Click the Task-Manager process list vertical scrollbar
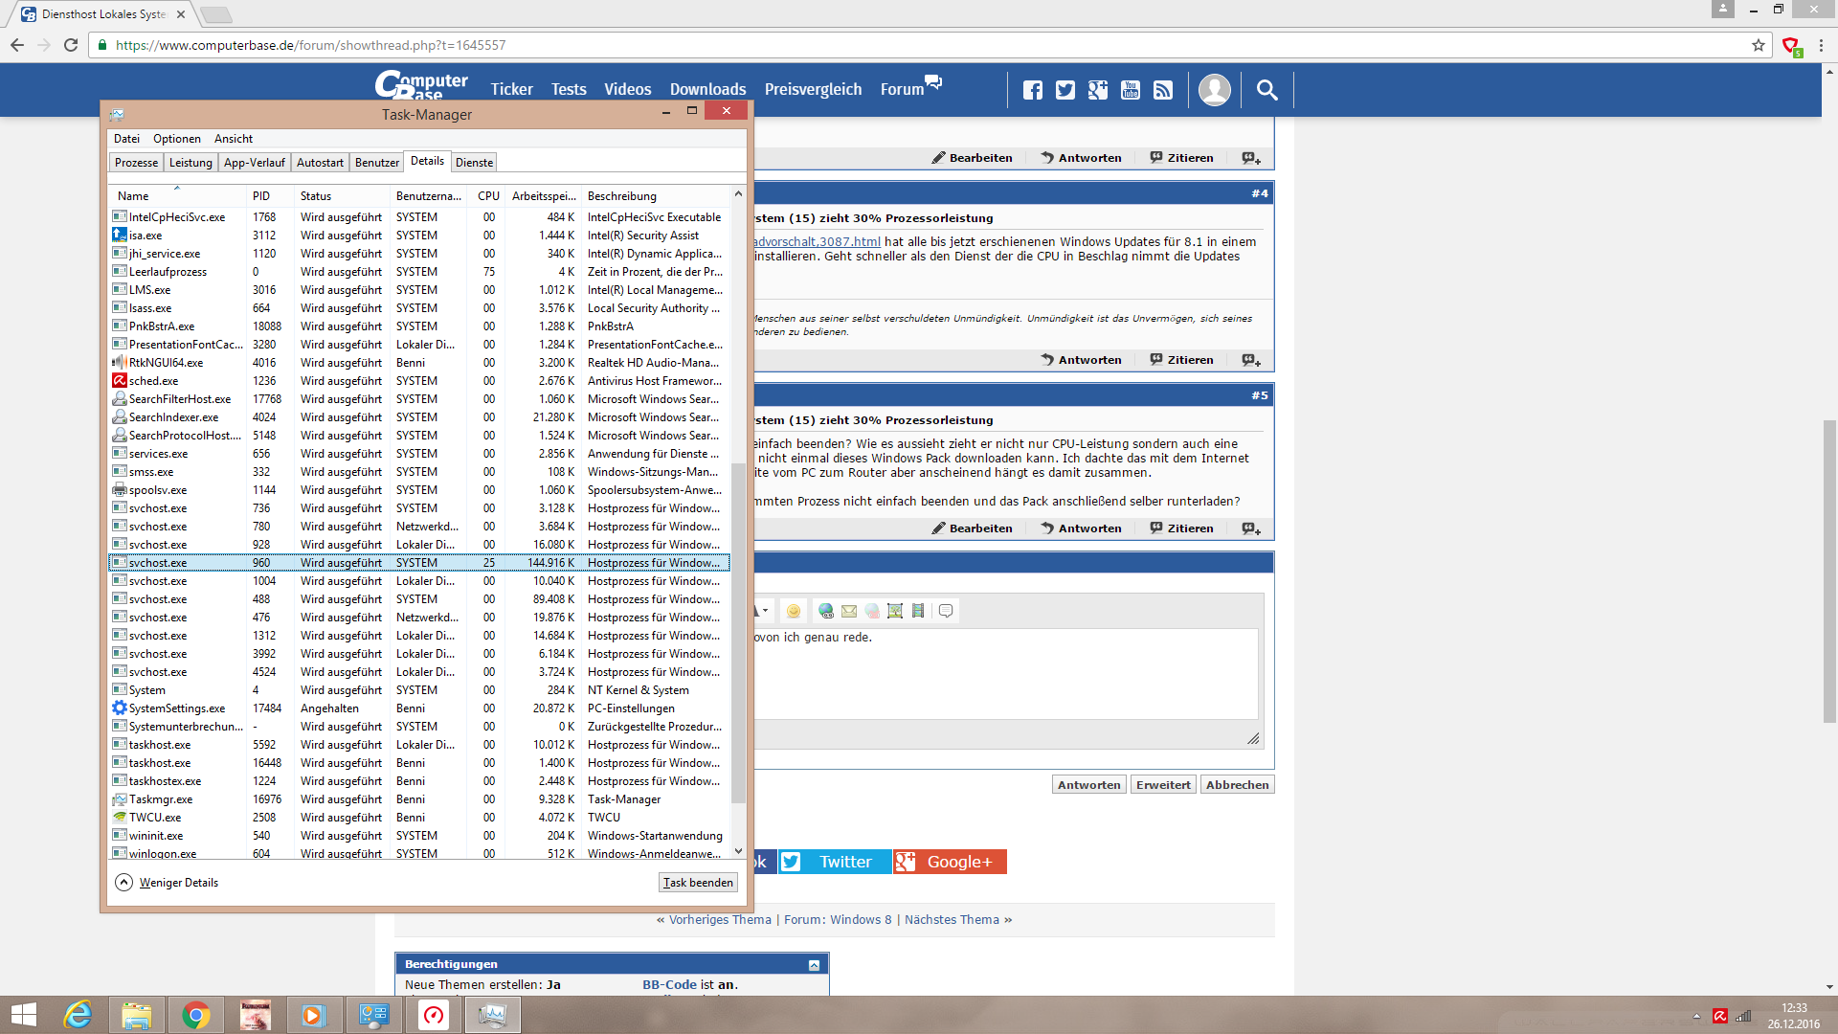This screenshot has height=1034, width=1838. [x=738, y=632]
